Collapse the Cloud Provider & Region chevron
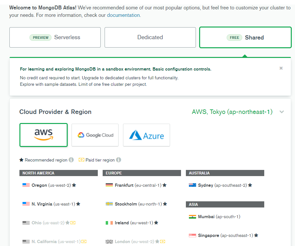The width and height of the screenshot is (295, 246). [282, 112]
